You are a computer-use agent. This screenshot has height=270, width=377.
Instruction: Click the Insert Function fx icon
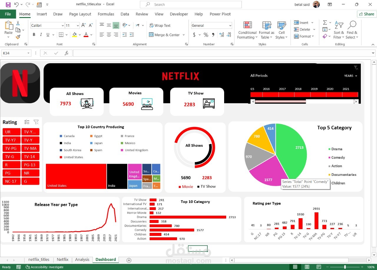[67, 53]
